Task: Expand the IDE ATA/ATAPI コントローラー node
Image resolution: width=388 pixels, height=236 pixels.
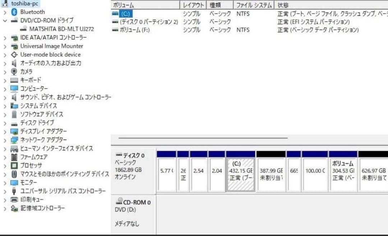Action: 5,37
